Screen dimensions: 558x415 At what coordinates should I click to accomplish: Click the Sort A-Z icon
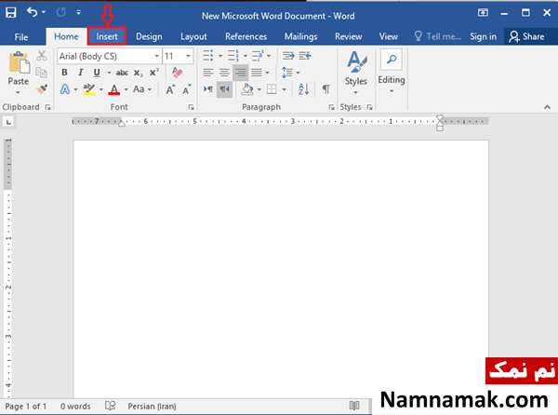[x=303, y=89]
